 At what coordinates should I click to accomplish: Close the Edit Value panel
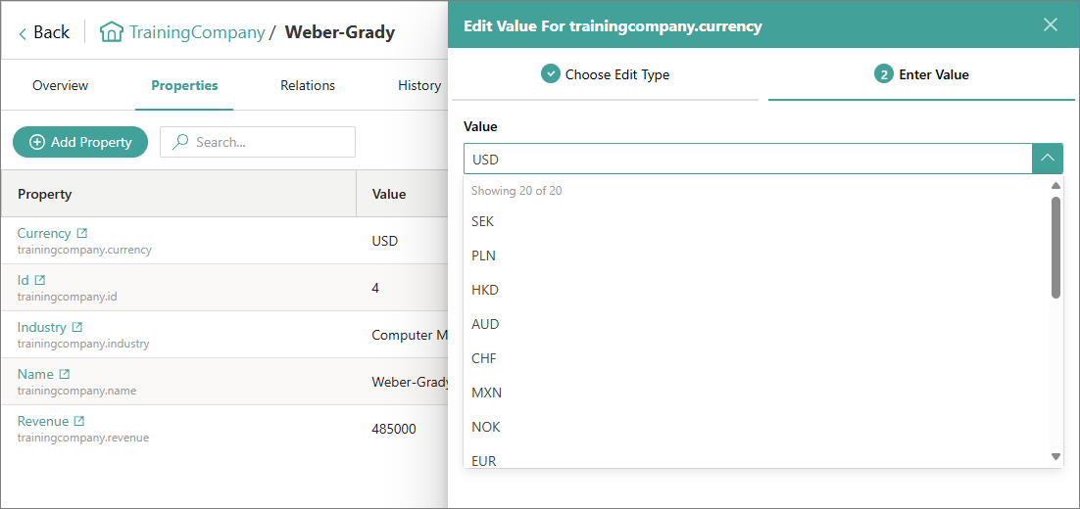coord(1051,24)
